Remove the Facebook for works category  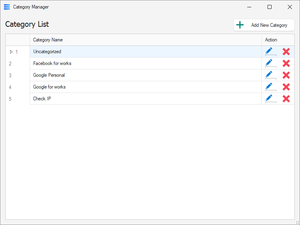point(286,63)
